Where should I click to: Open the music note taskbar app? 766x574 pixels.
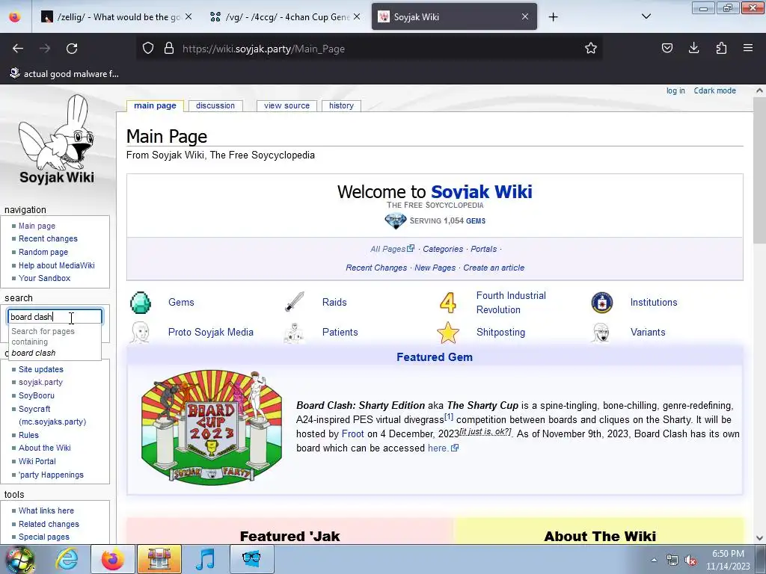tap(205, 559)
